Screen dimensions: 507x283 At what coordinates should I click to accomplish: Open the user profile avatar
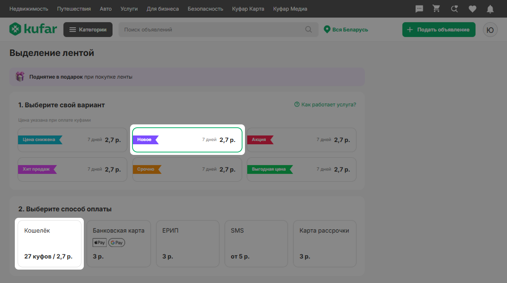point(490,30)
